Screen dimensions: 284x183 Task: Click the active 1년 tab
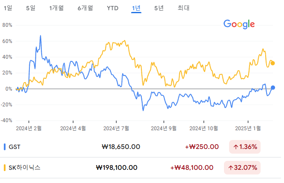tap(136, 8)
